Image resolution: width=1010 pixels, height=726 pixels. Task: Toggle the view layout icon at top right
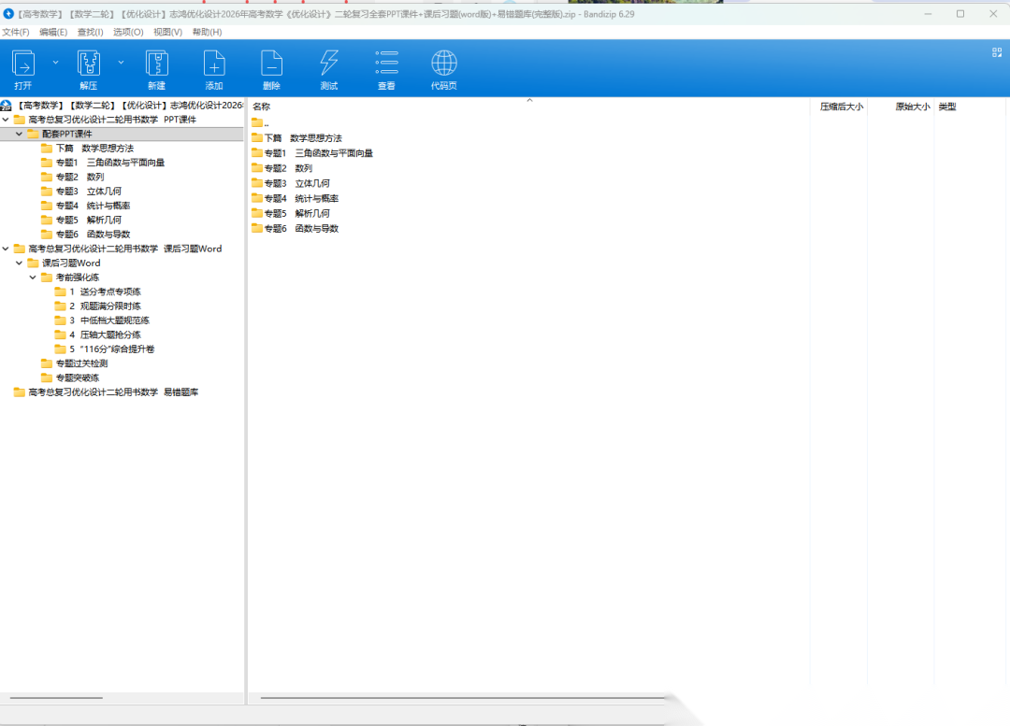(x=996, y=53)
